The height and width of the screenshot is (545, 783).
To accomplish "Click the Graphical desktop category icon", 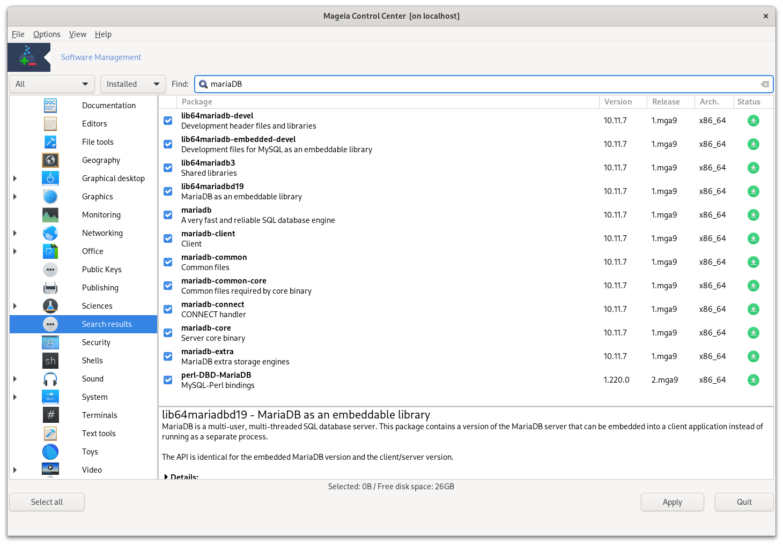I will pyautogui.click(x=50, y=178).
